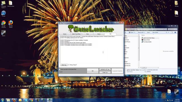
Task: Select Local Disk (D:) in Explorer sidebar
Action: pos(127,65)
